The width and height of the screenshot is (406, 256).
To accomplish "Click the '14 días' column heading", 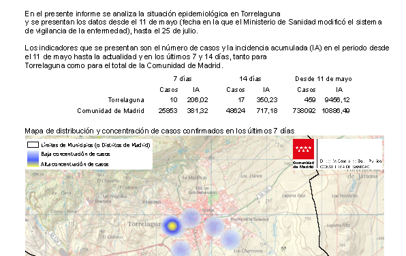I will click(x=250, y=79).
